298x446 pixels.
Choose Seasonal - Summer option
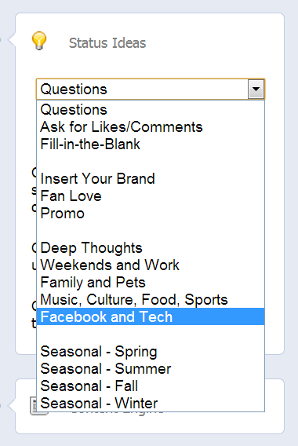point(151,368)
